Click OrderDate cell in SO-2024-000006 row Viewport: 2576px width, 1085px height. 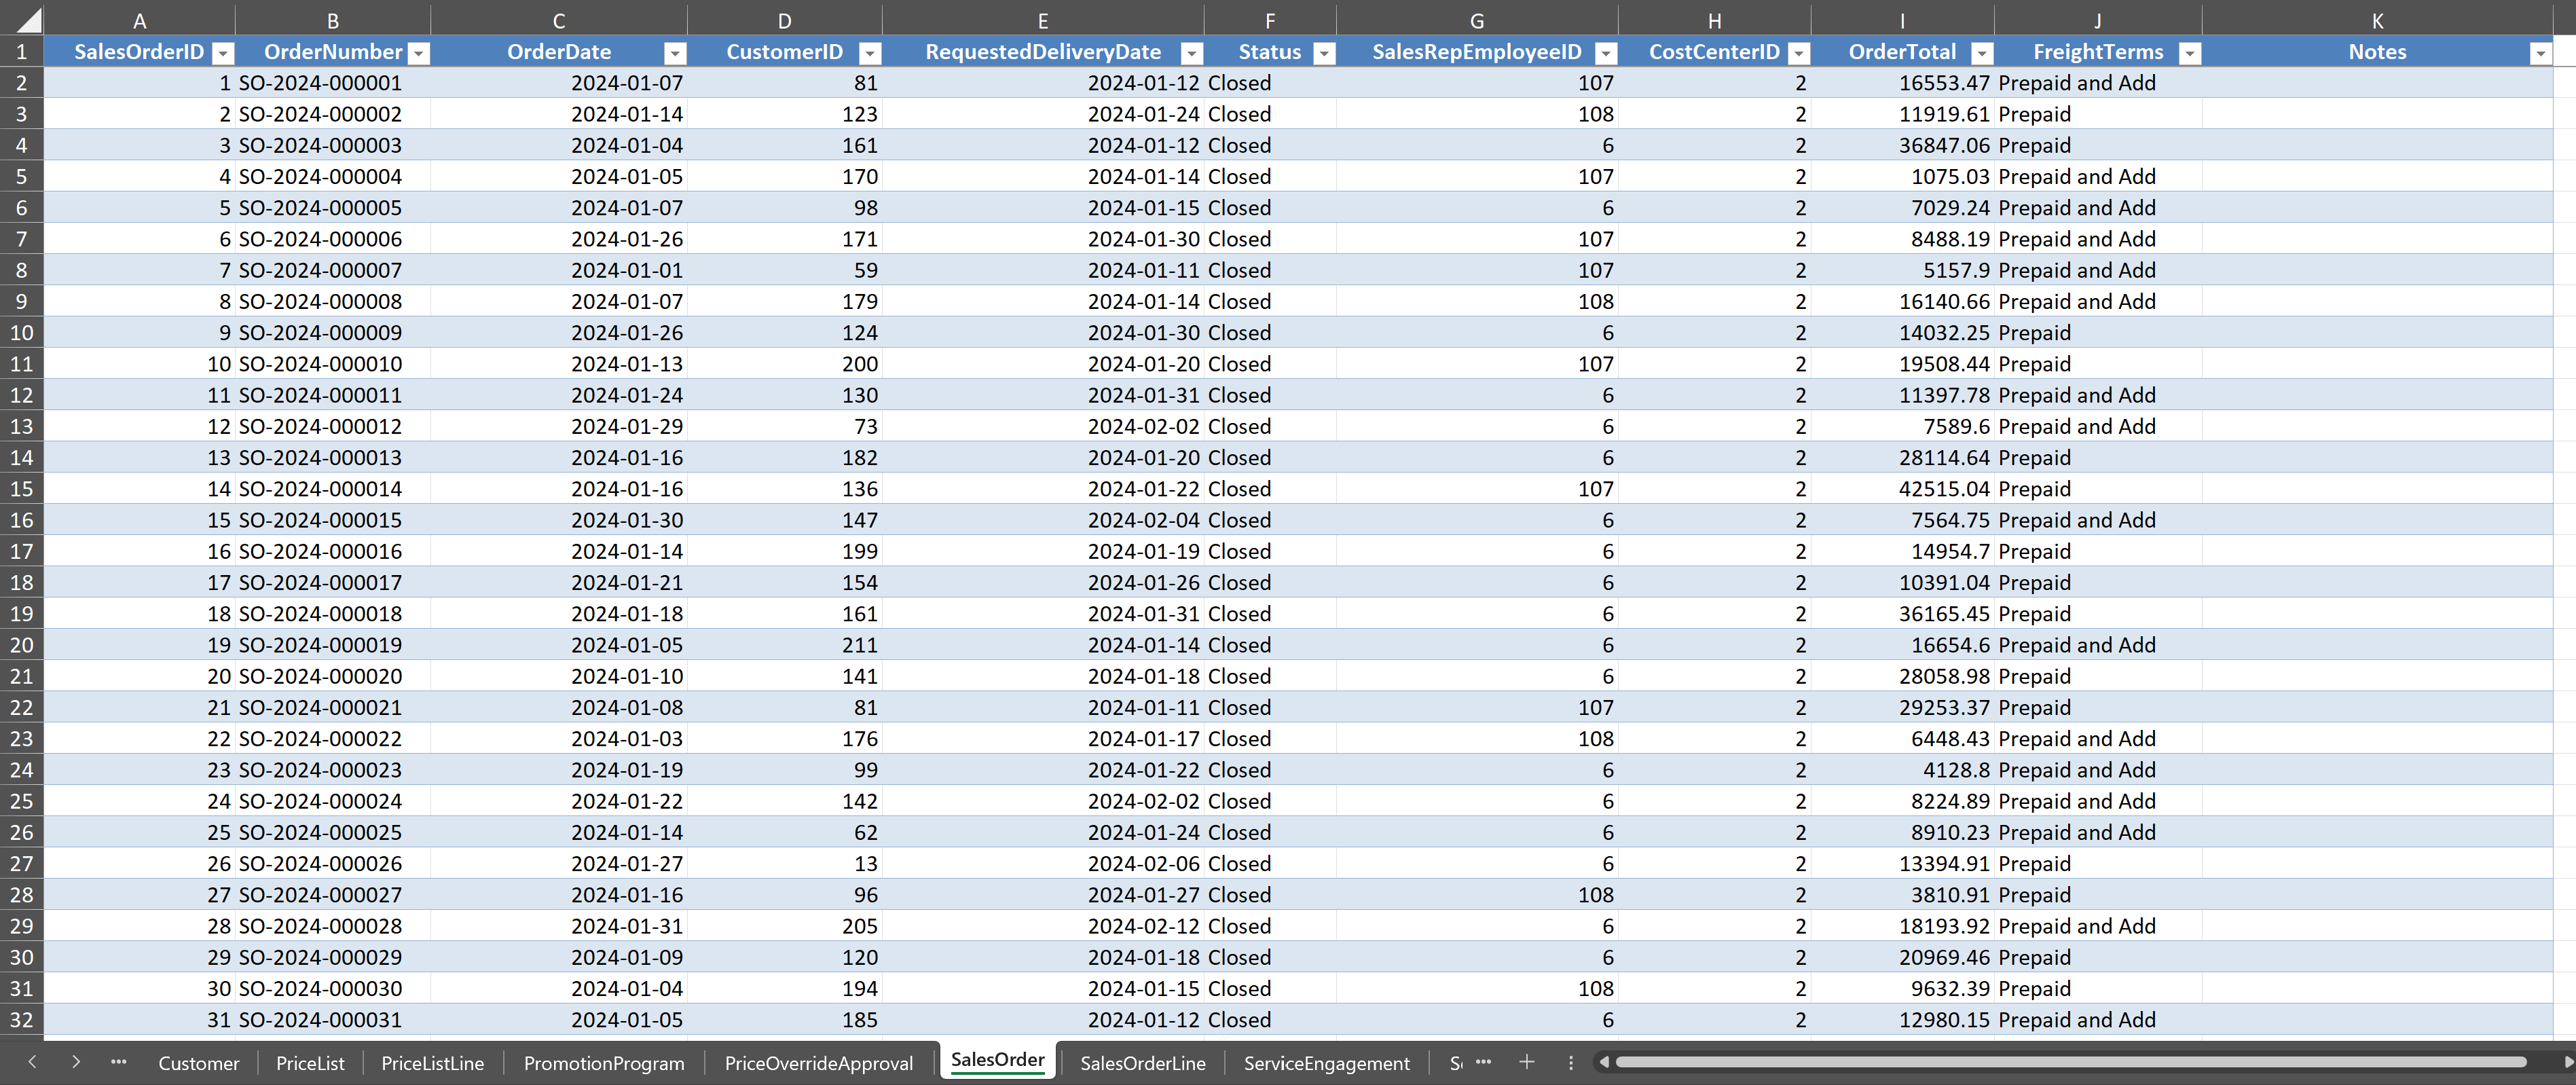click(x=559, y=239)
